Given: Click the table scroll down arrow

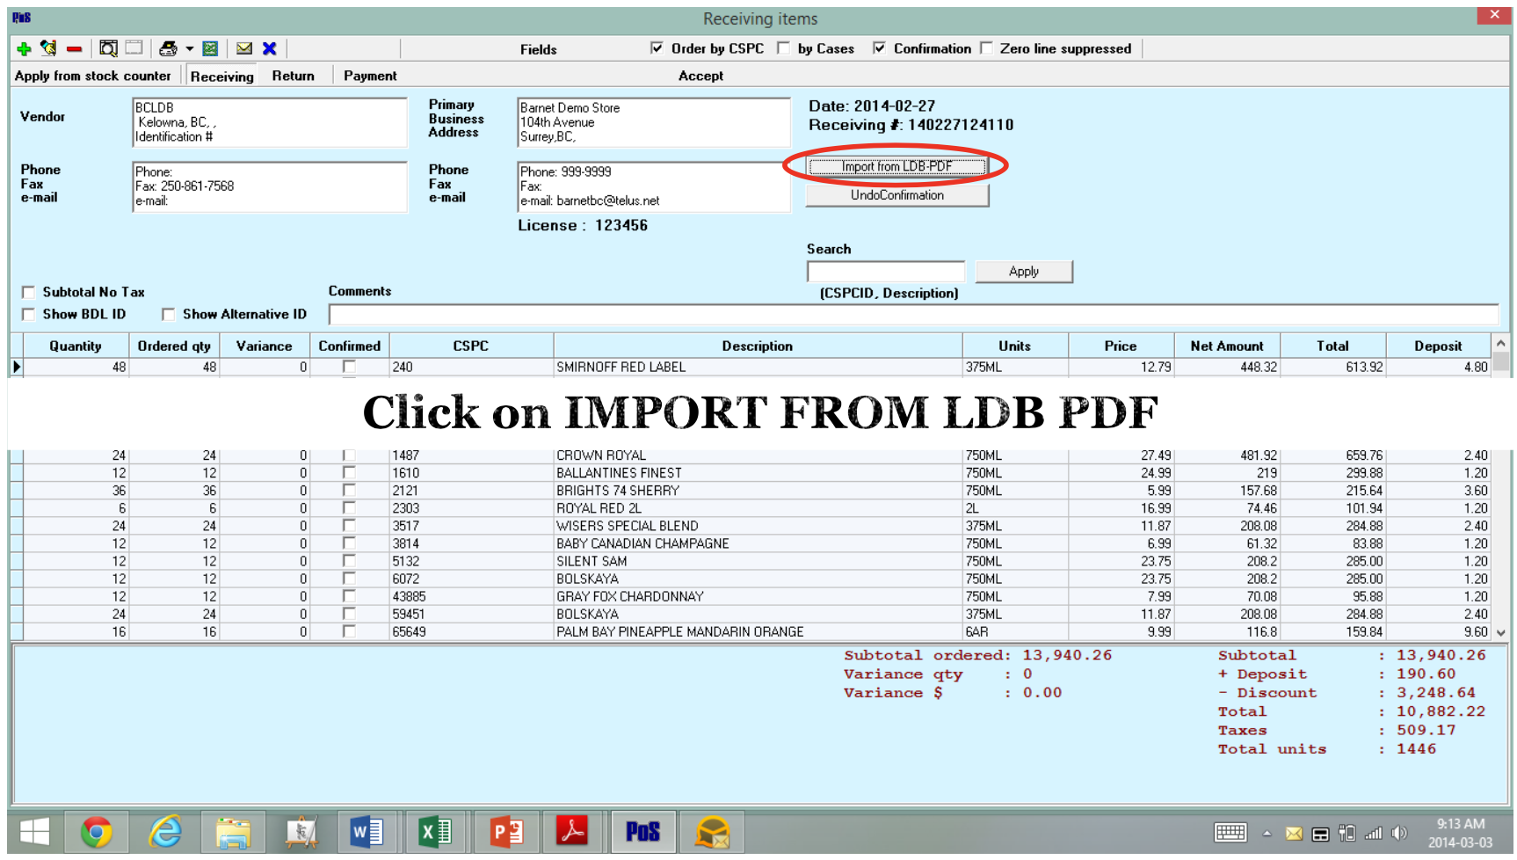Looking at the screenshot, I should (x=1500, y=632).
